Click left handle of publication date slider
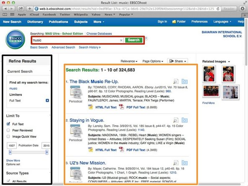Screen dimensions: 248x186 click(10, 152)
